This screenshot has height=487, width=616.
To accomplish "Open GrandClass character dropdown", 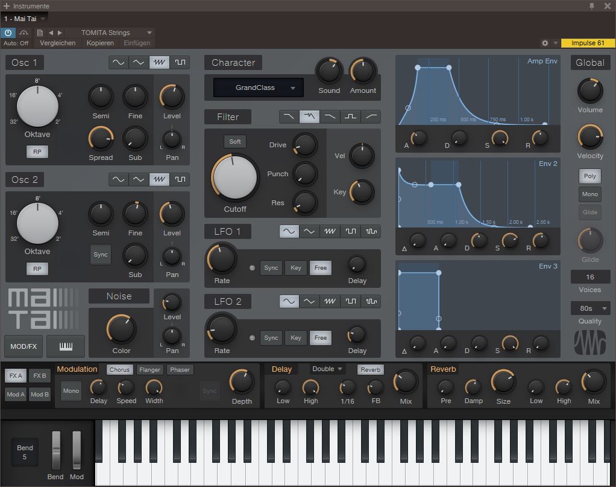I will click(x=259, y=88).
